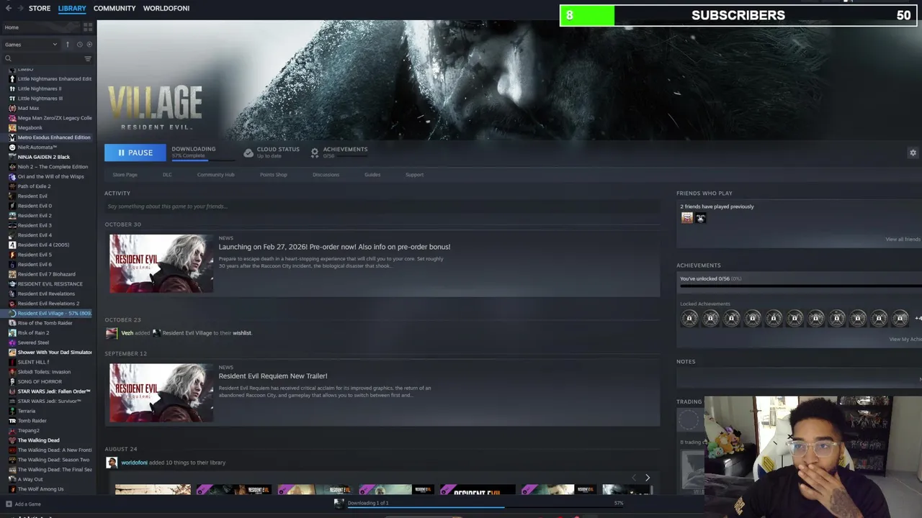
Task: Click the carousel previous arrow
Action: (634, 478)
